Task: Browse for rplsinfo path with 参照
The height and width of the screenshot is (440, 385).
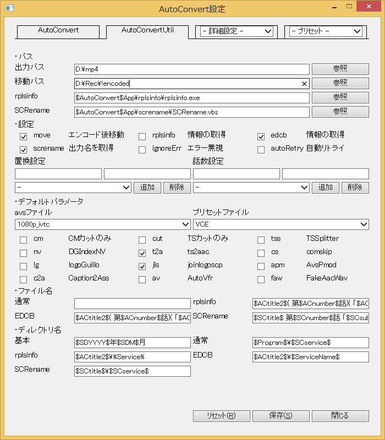Action: [340, 98]
